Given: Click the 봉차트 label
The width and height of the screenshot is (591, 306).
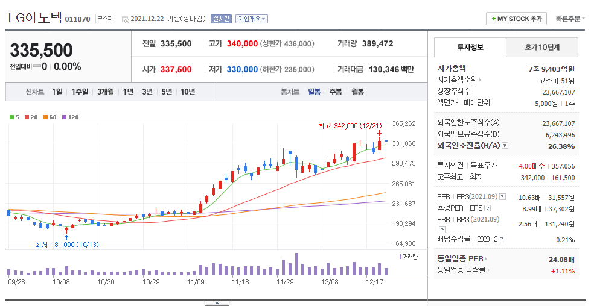Looking at the screenshot, I should coord(290,92).
